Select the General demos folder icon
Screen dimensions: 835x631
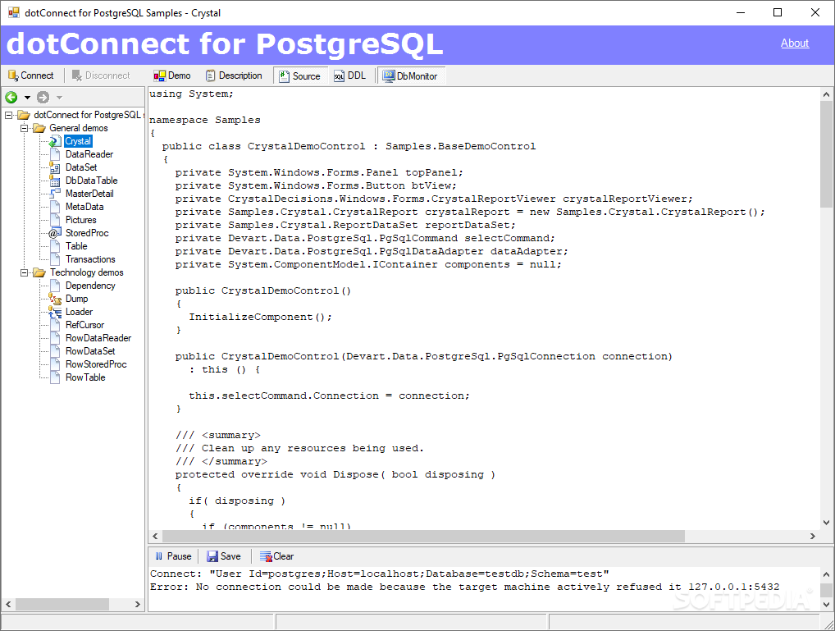39,129
